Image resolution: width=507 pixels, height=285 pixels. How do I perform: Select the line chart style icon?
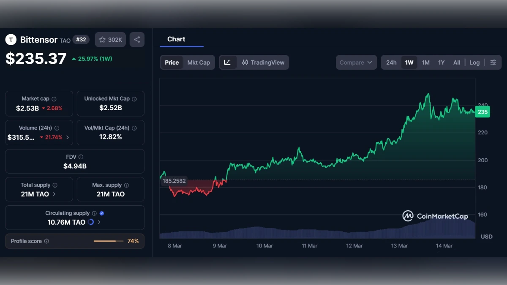click(x=227, y=62)
